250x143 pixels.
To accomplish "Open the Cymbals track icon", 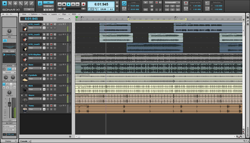I will point(25,80).
